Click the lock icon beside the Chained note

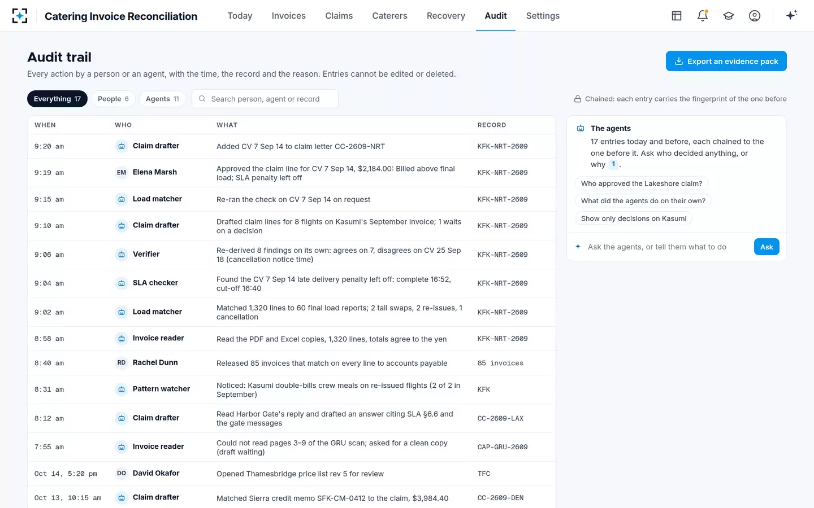point(578,99)
